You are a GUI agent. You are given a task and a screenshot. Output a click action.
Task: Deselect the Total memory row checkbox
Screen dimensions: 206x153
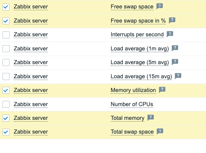[x=6, y=118]
